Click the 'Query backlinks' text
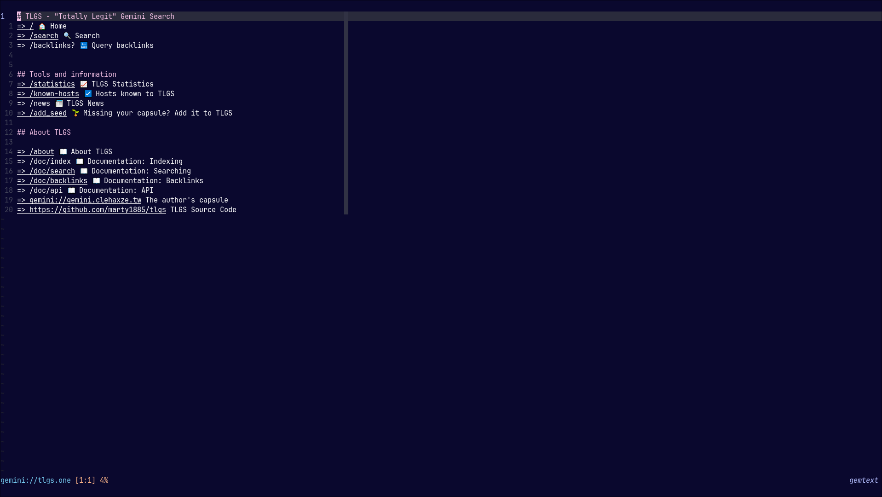The image size is (882, 497). coord(122,46)
